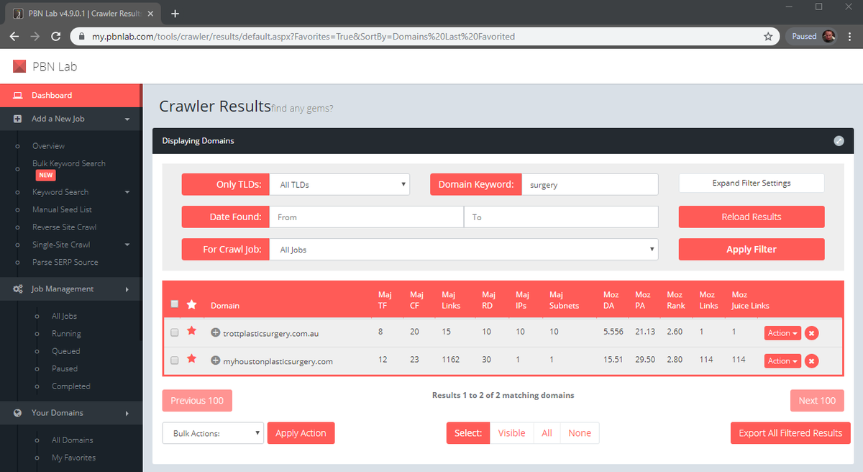Click the Paused profile button
863x472 pixels.
[x=813, y=36]
